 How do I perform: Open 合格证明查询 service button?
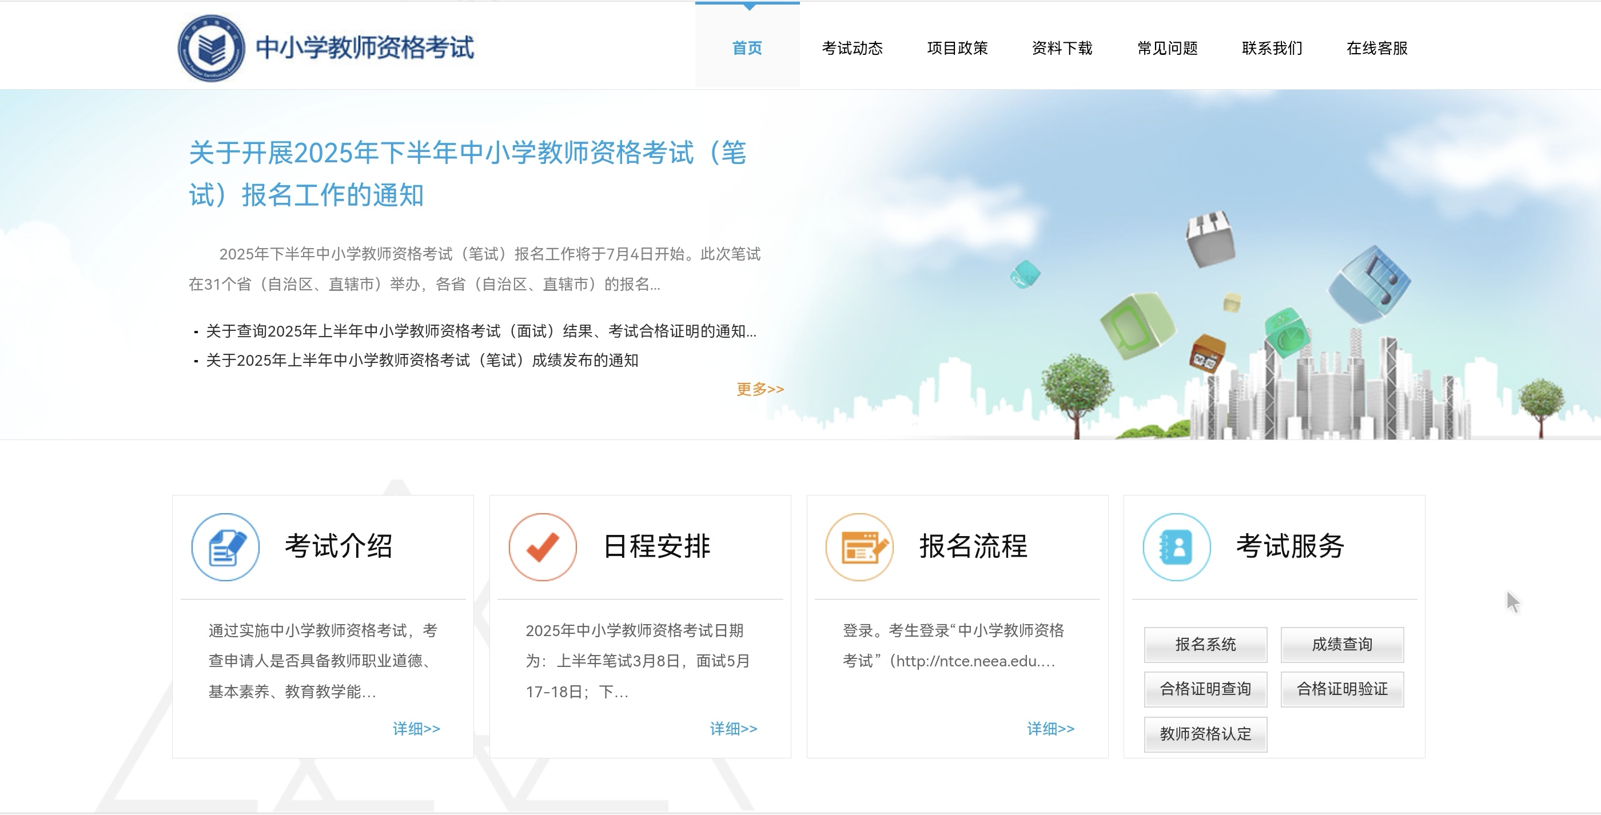click(1205, 689)
